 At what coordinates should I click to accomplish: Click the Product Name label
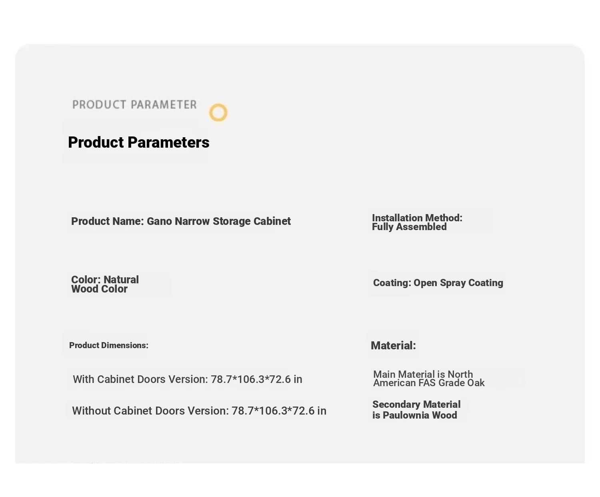click(107, 221)
